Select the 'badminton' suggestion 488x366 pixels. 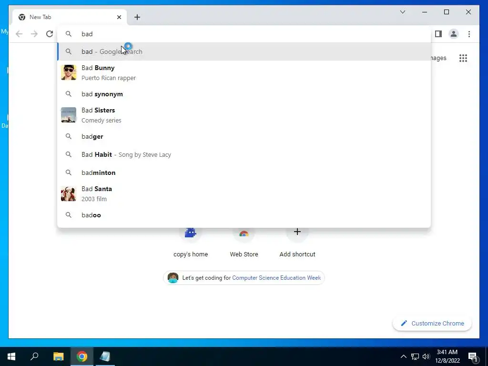pyautogui.click(x=244, y=173)
